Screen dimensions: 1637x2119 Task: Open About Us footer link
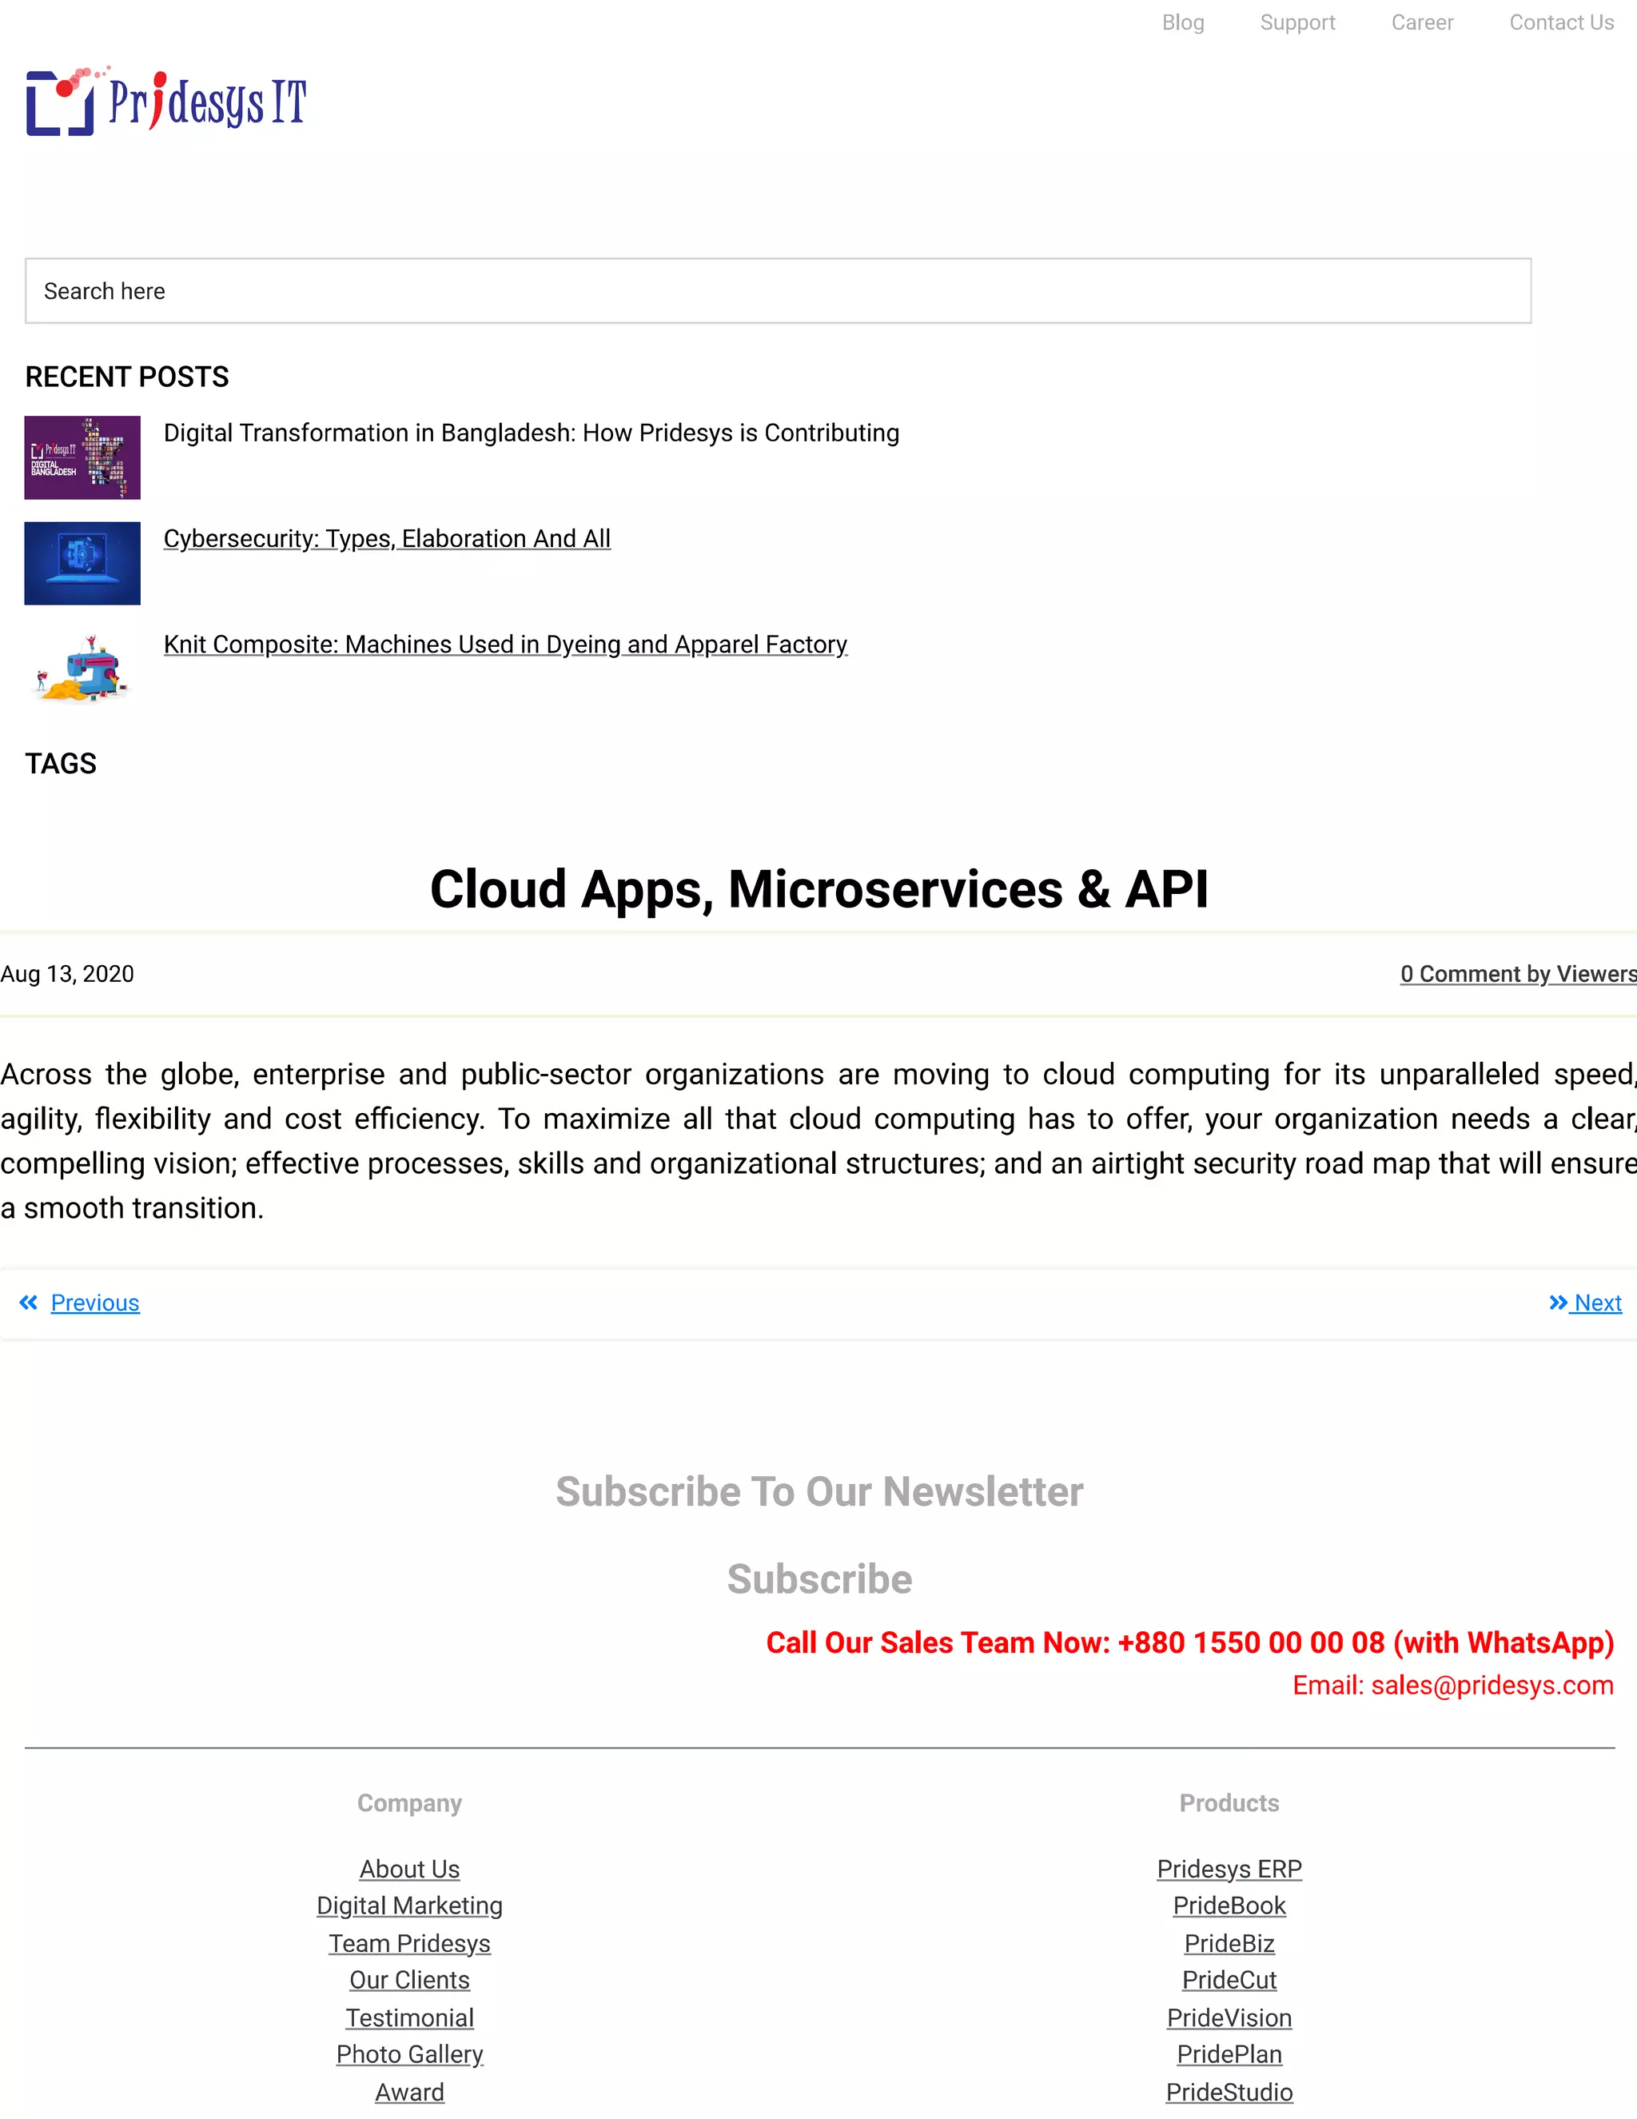409,1869
